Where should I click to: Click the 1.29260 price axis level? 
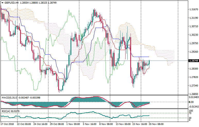click(x=193, y=52)
